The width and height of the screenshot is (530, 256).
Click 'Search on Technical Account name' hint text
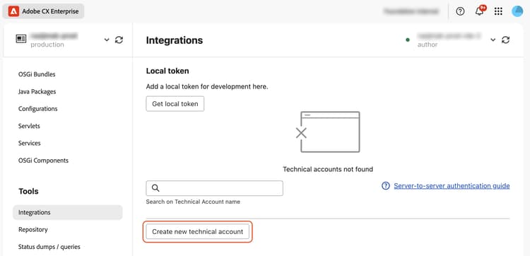pyautogui.click(x=193, y=202)
